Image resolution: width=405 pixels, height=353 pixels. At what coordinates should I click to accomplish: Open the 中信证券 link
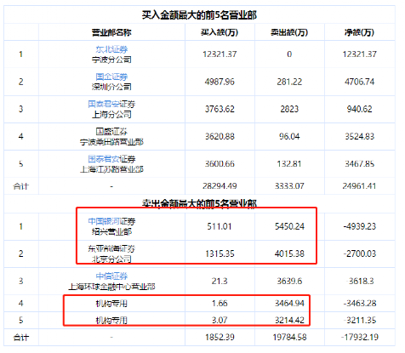111,276
